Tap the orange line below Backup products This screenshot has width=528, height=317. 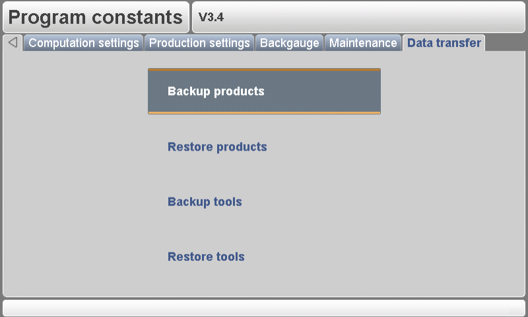click(264, 113)
